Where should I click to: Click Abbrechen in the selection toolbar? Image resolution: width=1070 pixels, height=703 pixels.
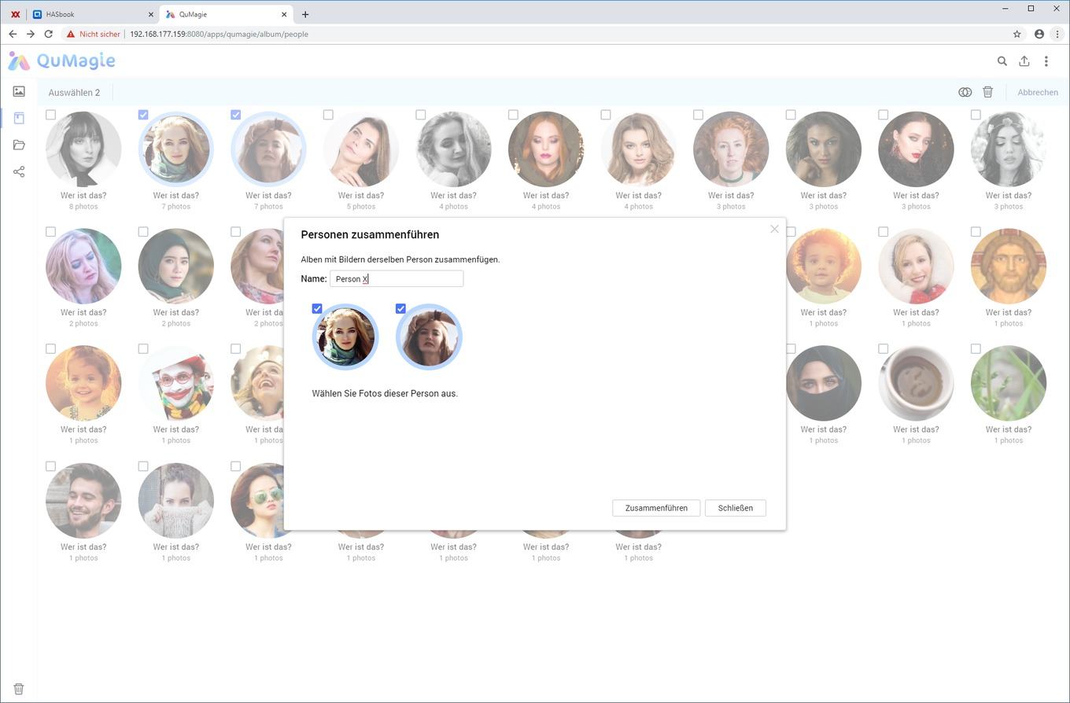pyautogui.click(x=1038, y=92)
